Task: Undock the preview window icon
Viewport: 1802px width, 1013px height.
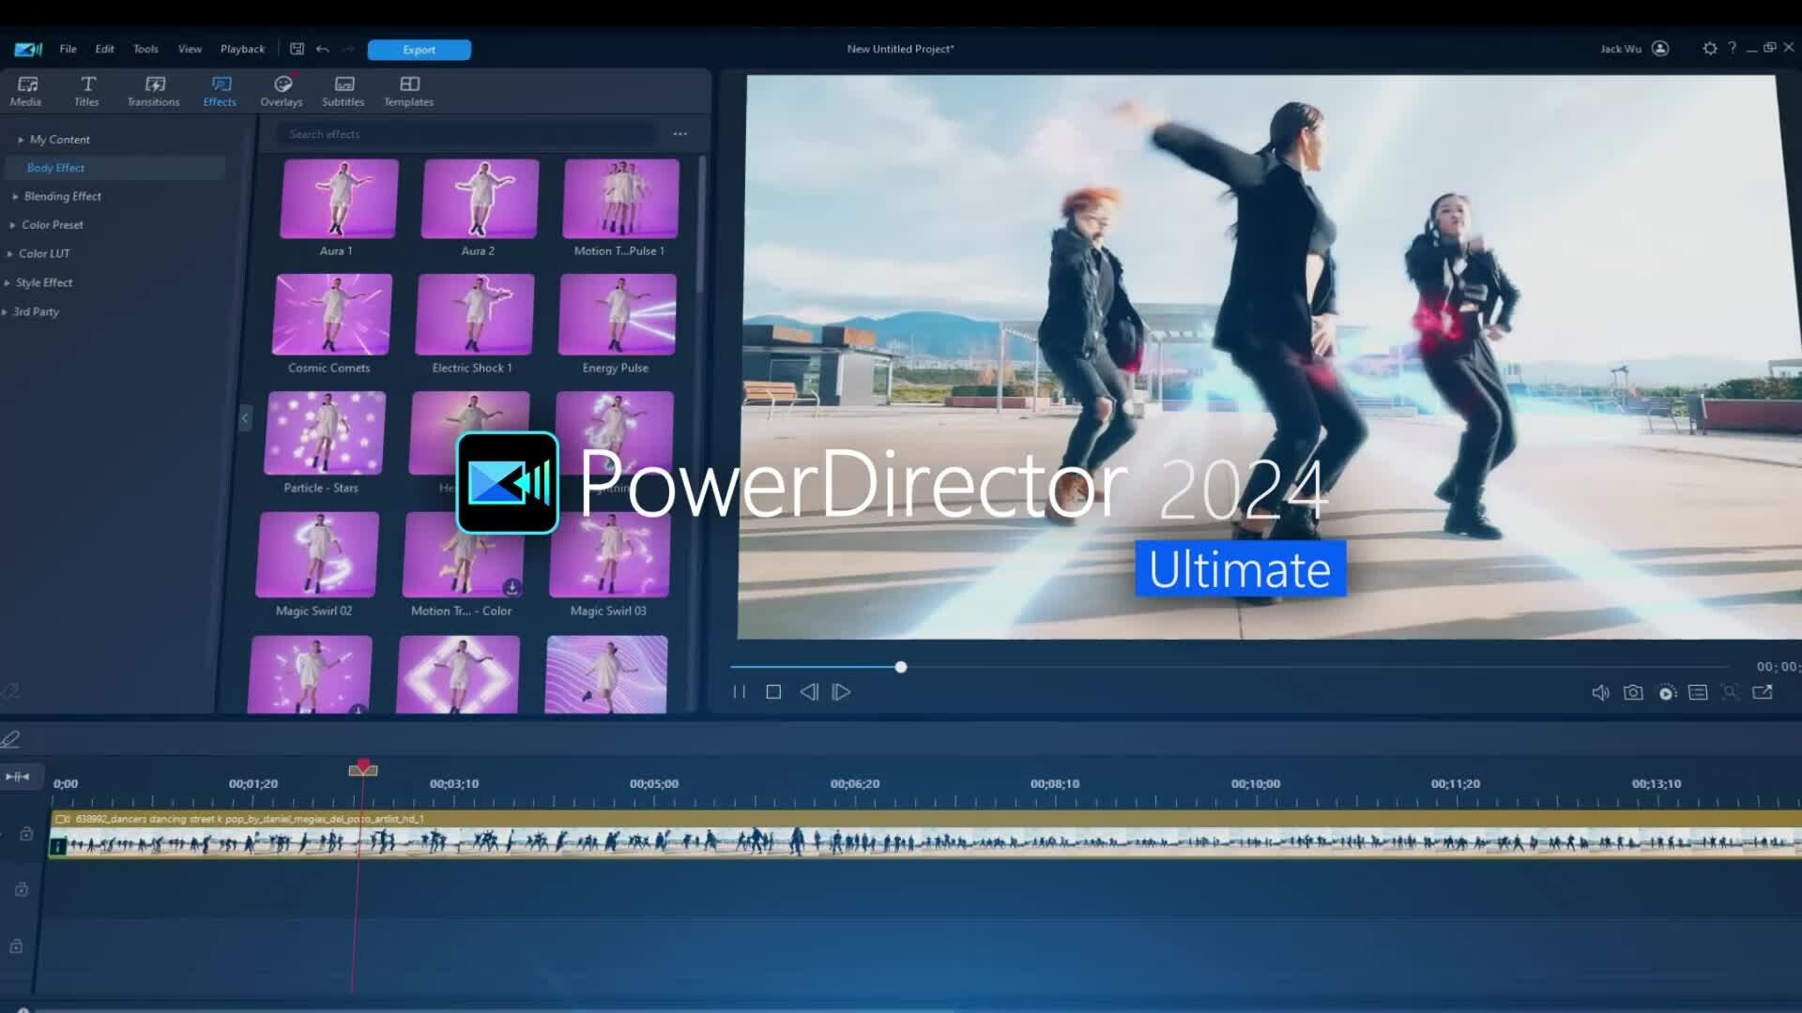Action: point(1763,692)
